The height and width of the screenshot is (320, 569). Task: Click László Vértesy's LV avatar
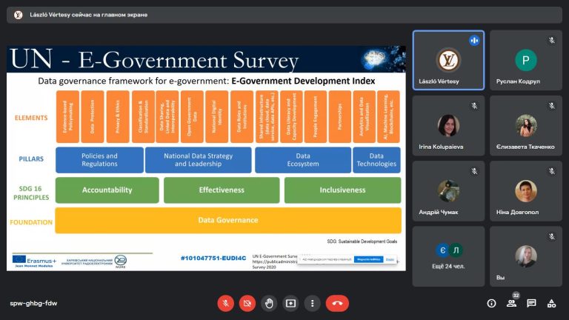(448, 60)
